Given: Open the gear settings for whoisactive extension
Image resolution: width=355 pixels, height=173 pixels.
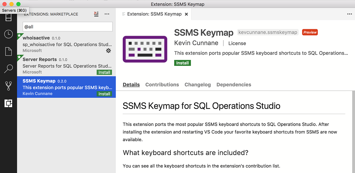Looking at the screenshot, I should [x=108, y=50].
